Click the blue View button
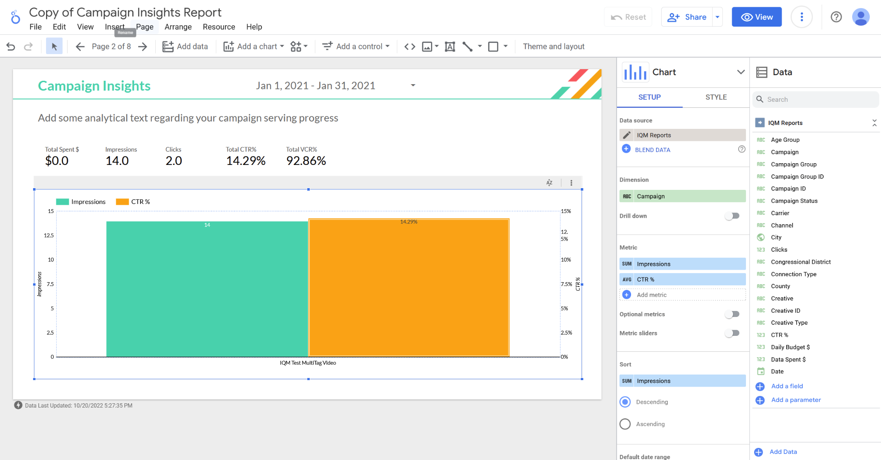The height and width of the screenshot is (460, 881). [757, 17]
